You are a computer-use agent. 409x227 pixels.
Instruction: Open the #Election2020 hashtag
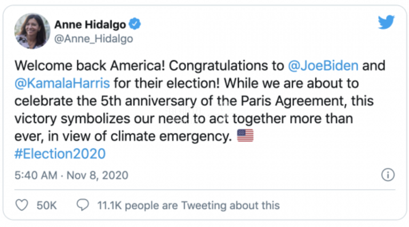(60, 154)
